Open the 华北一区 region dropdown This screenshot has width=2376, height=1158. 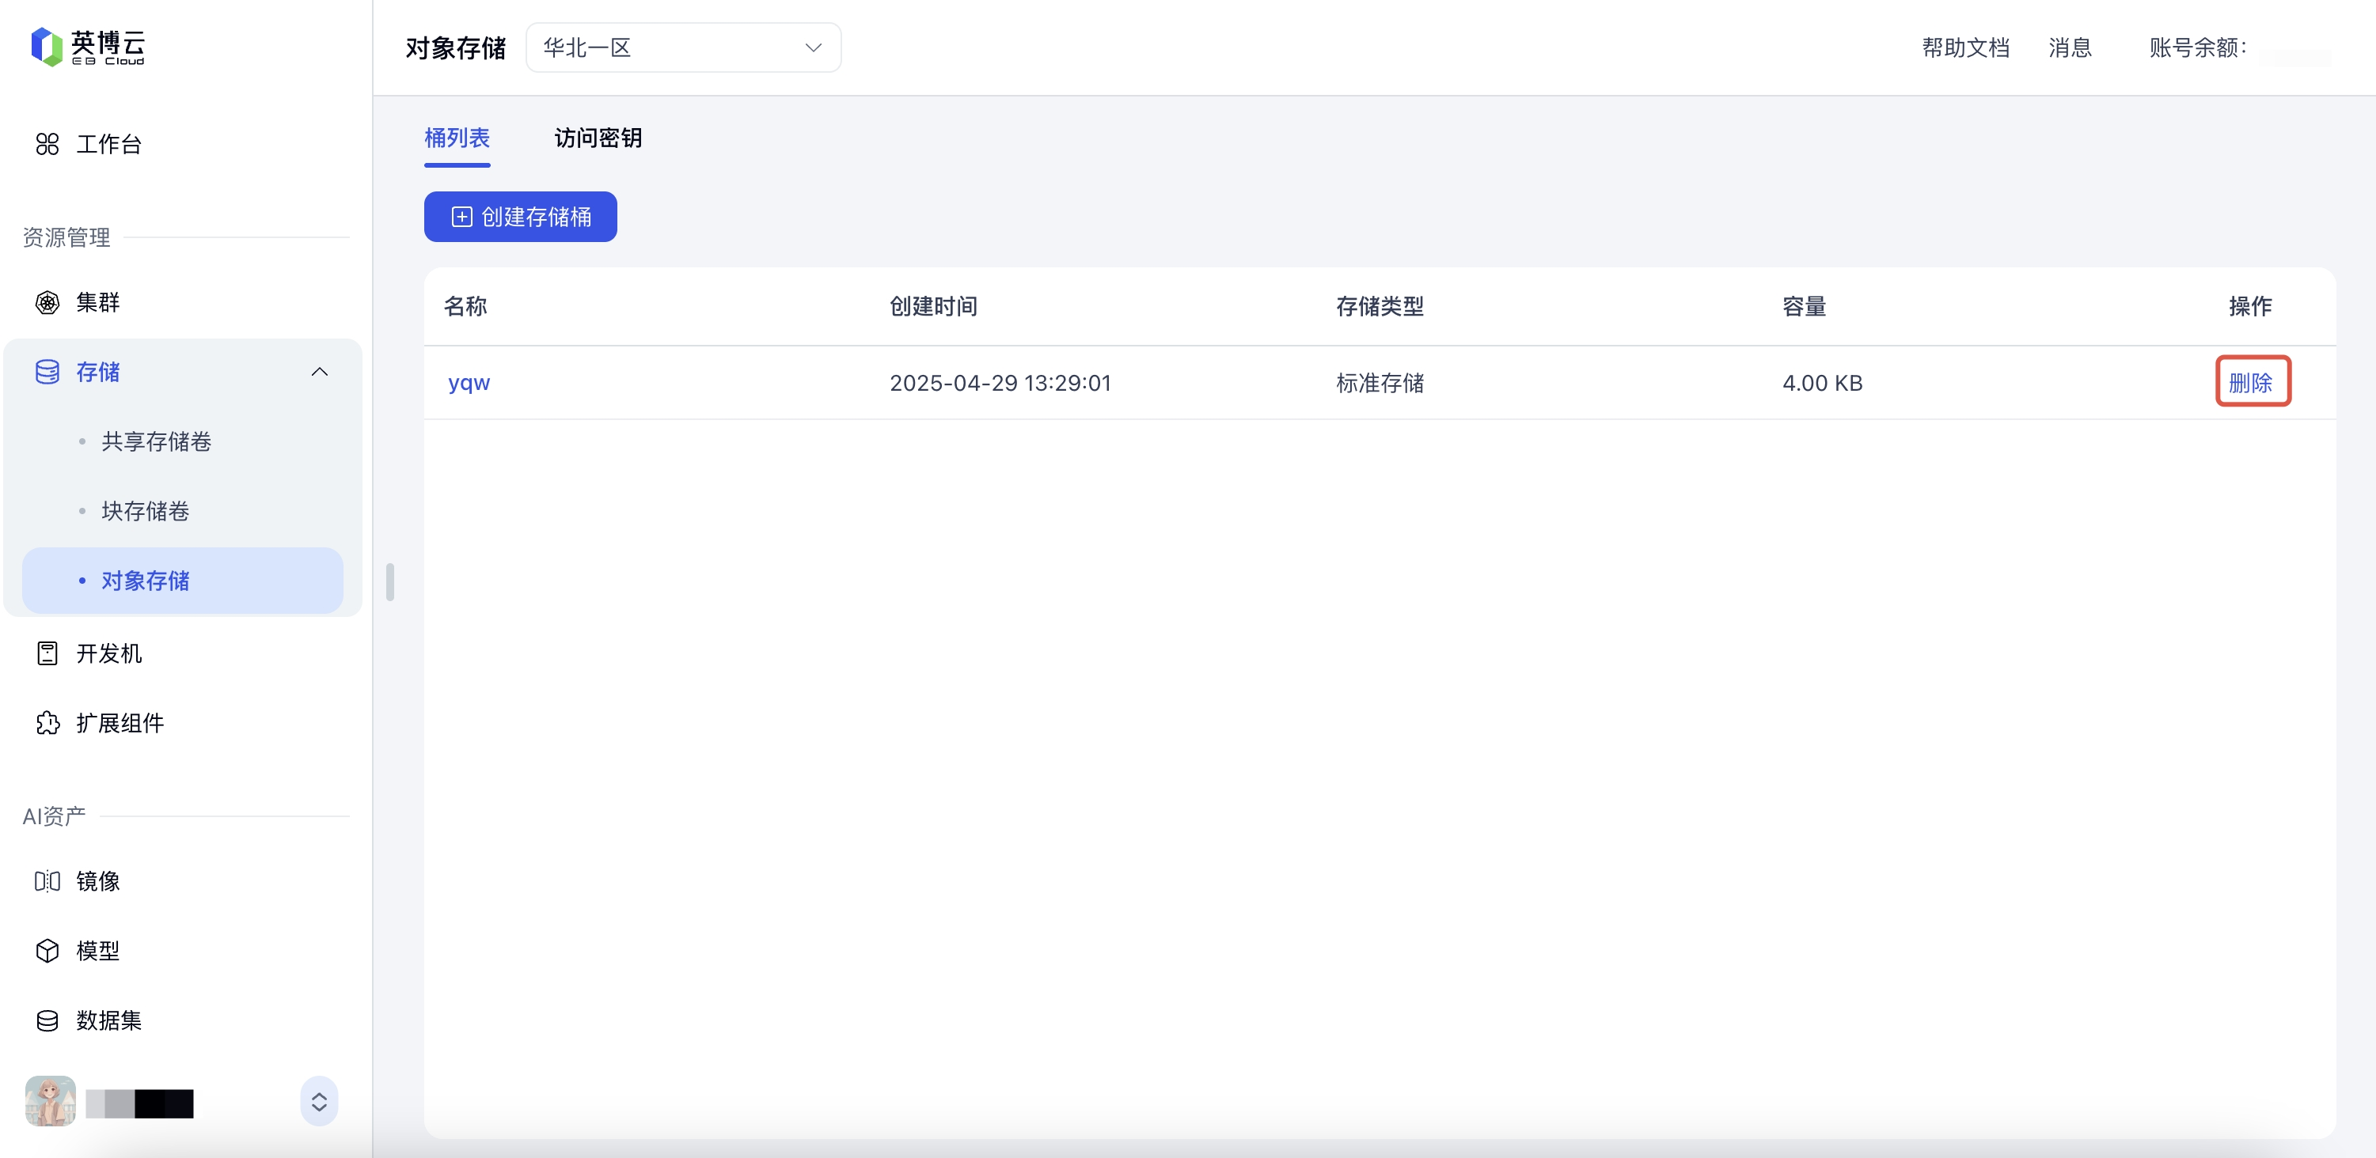coord(682,47)
